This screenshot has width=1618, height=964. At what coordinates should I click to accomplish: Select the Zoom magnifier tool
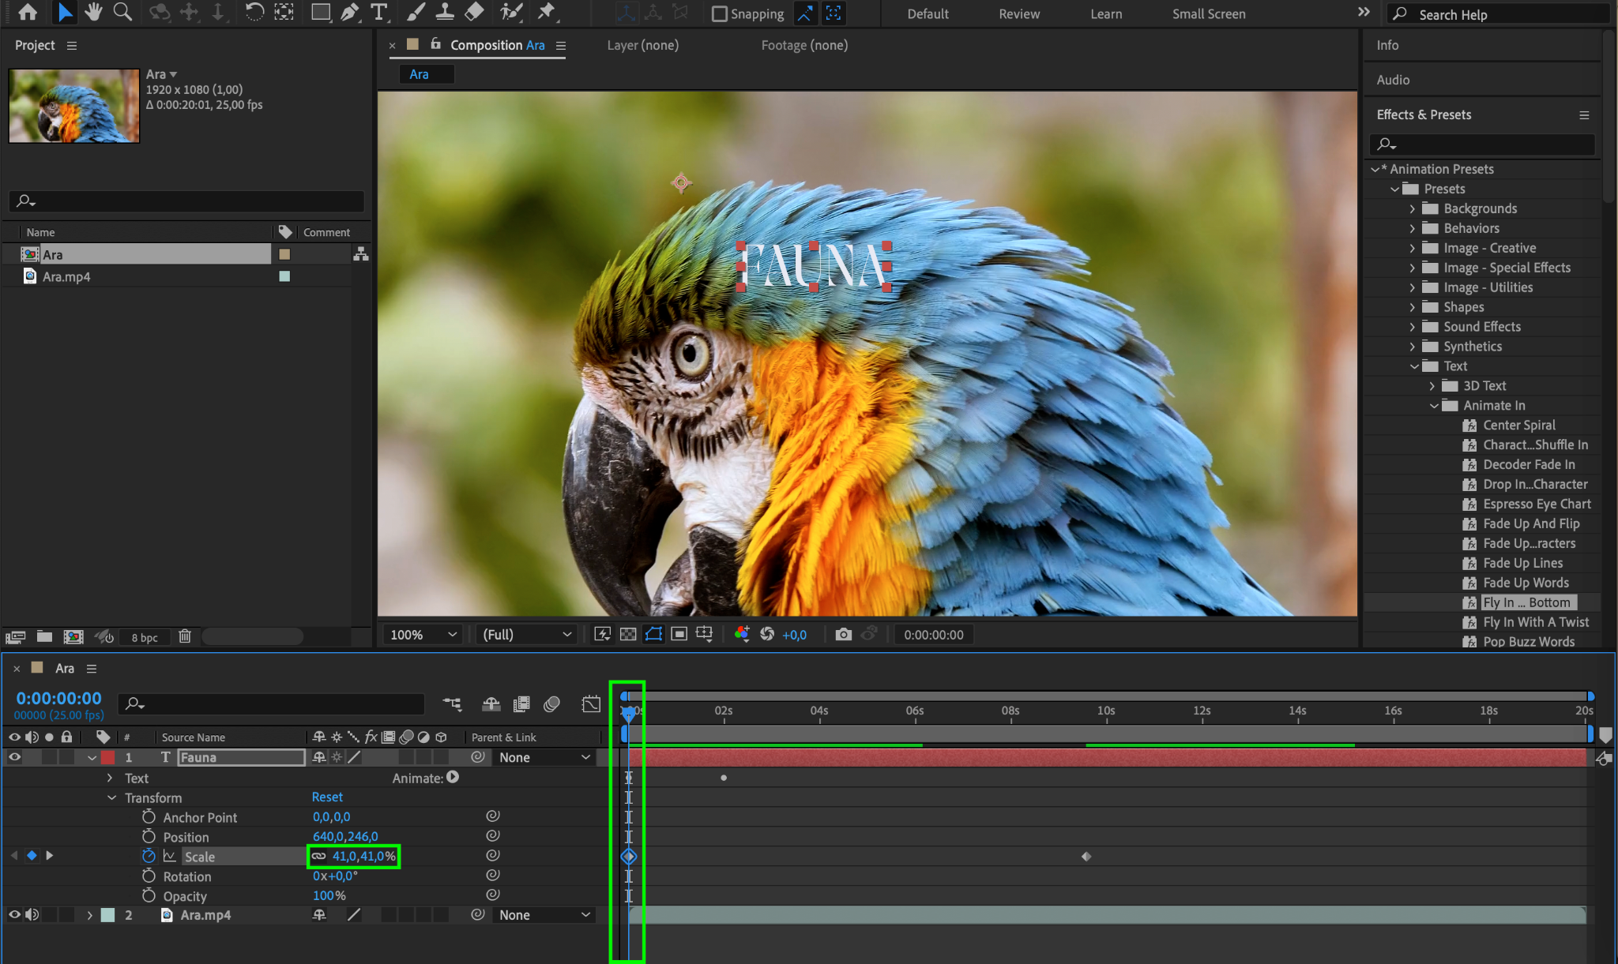tap(122, 12)
